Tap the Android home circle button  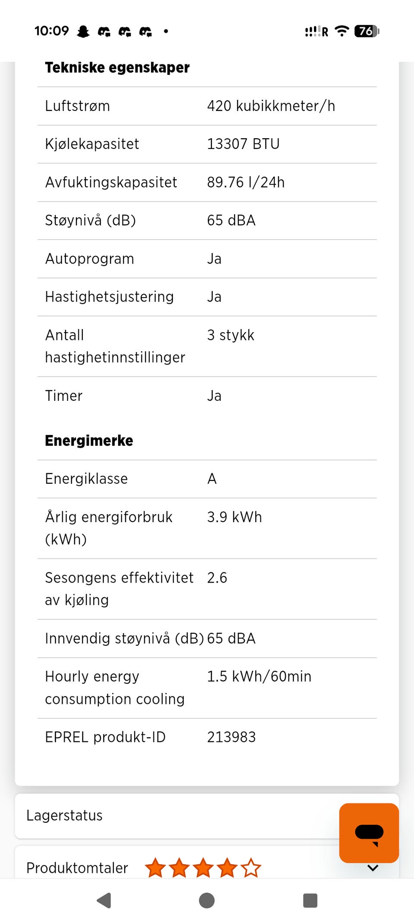[207, 901]
